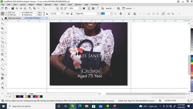Select the Rectangle tool
Image resolution: width=193 pixels, height=109 pixels.
pyautogui.click(x=2, y=46)
